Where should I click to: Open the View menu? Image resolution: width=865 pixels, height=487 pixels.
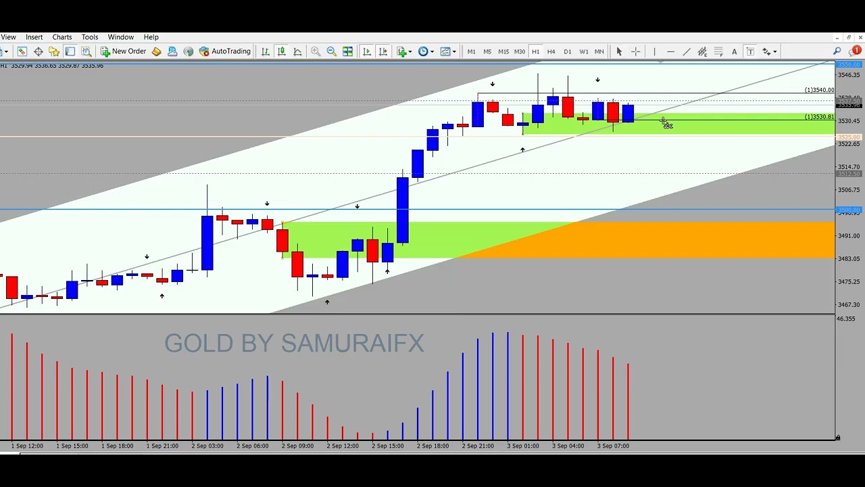[8, 37]
